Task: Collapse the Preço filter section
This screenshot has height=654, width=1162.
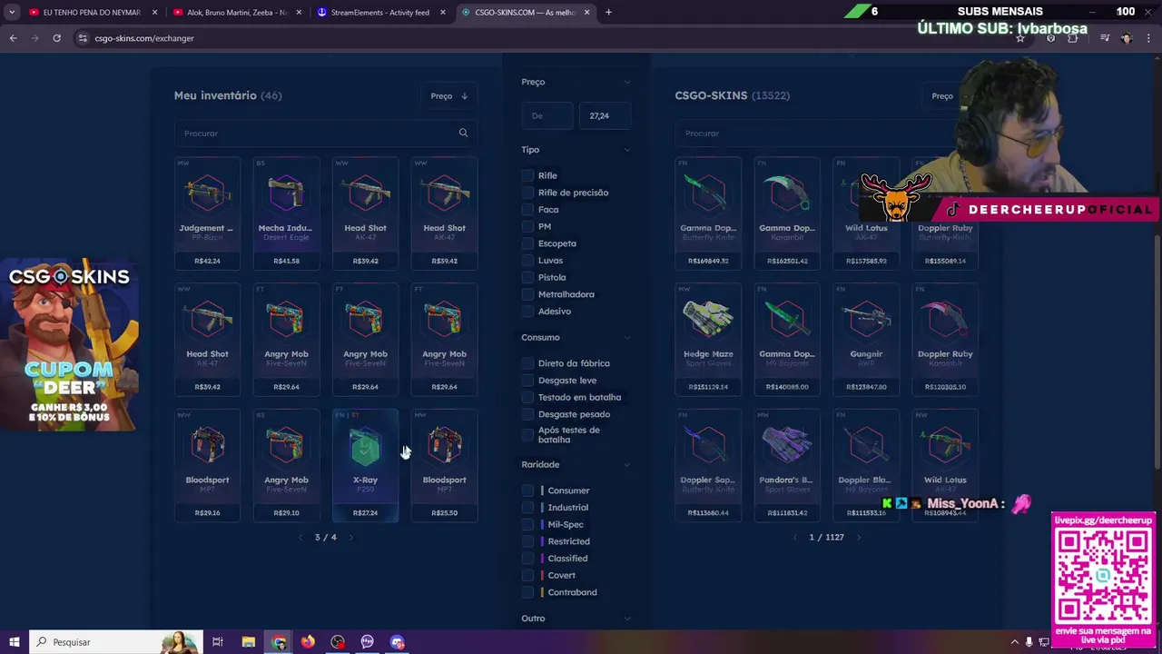Action: point(626,83)
